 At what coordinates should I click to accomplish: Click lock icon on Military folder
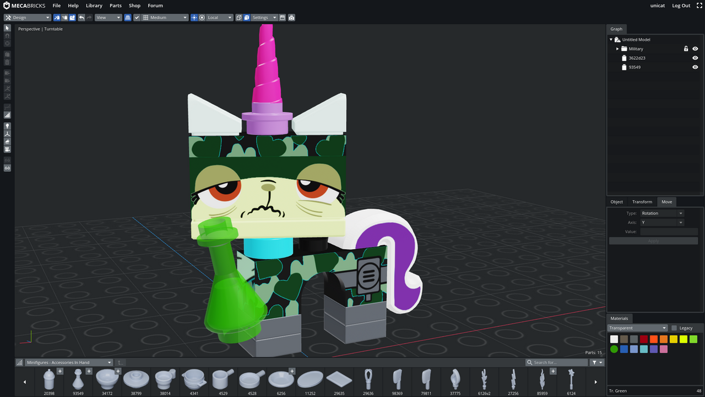686,49
